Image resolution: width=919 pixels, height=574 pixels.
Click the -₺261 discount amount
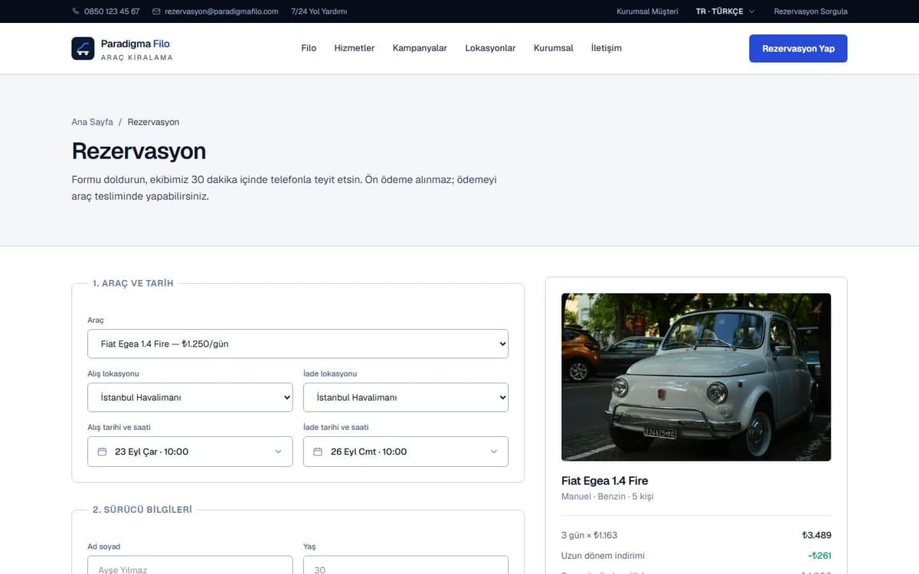coord(819,556)
